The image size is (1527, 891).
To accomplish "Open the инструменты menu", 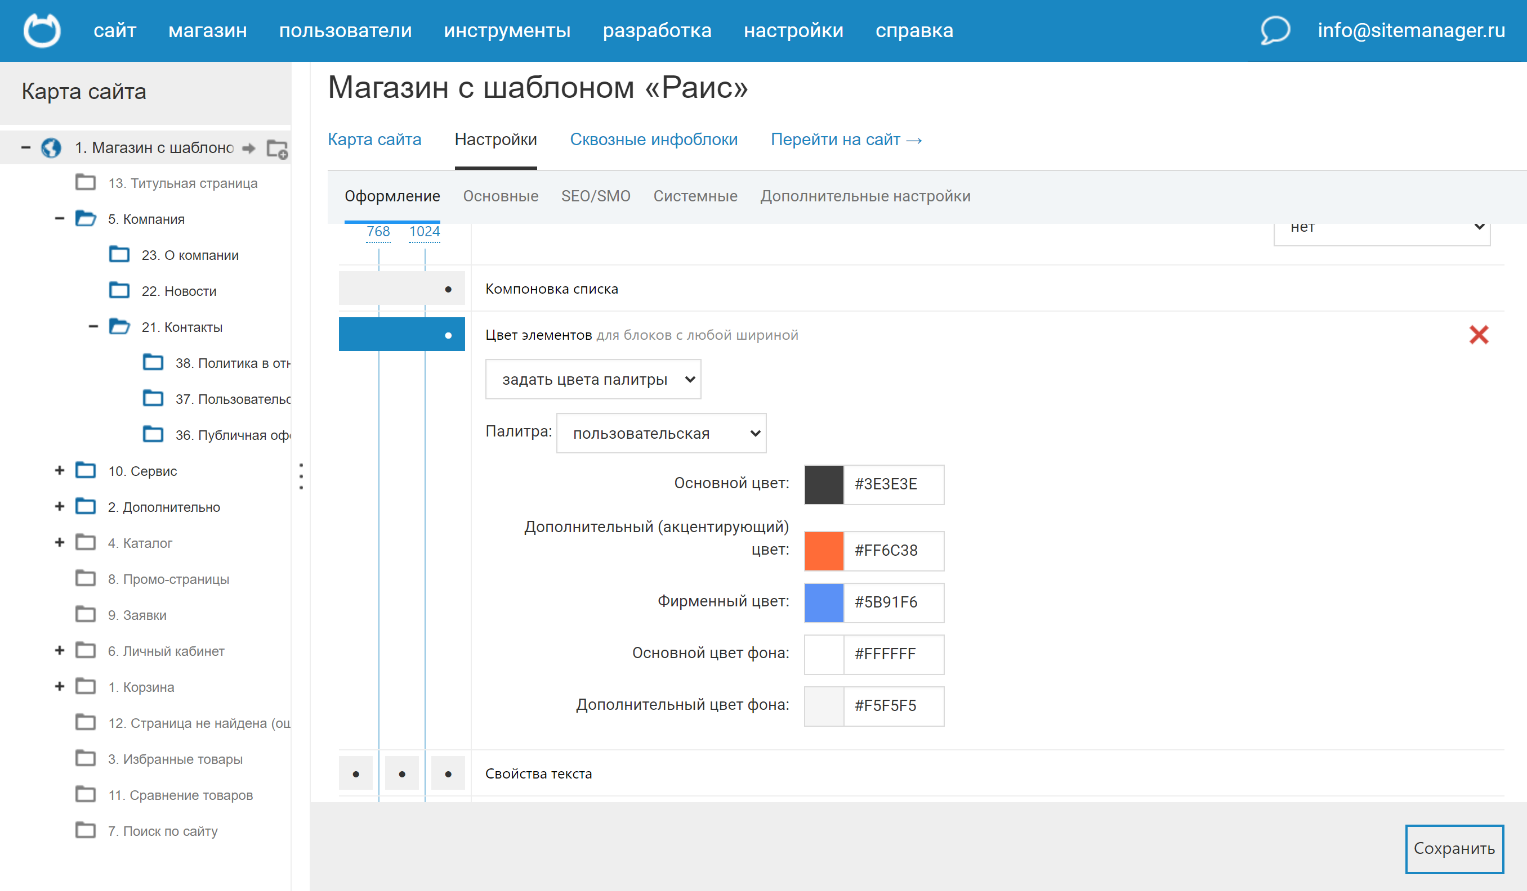I will coord(507,30).
